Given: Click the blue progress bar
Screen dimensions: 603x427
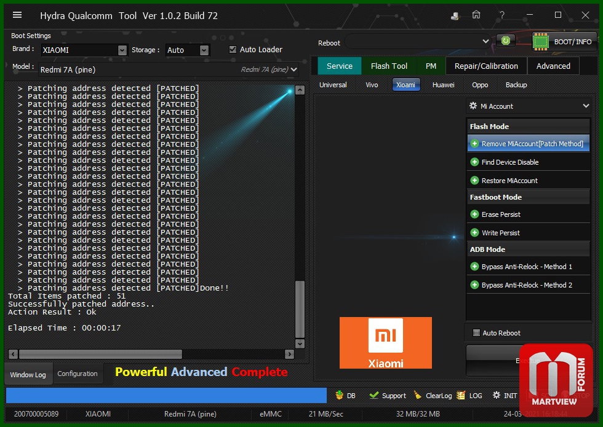Looking at the screenshot, I should (167, 395).
